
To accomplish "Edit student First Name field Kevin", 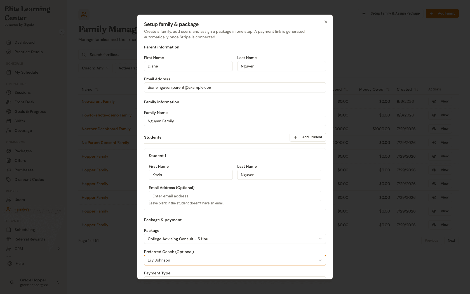I will point(191,175).
